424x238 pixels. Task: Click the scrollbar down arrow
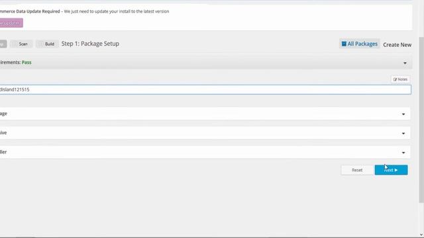coord(421,235)
